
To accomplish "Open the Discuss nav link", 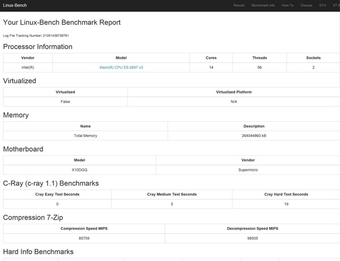I will (x=306, y=5).
